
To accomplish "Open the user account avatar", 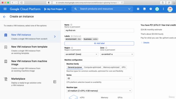I will [170, 9].
